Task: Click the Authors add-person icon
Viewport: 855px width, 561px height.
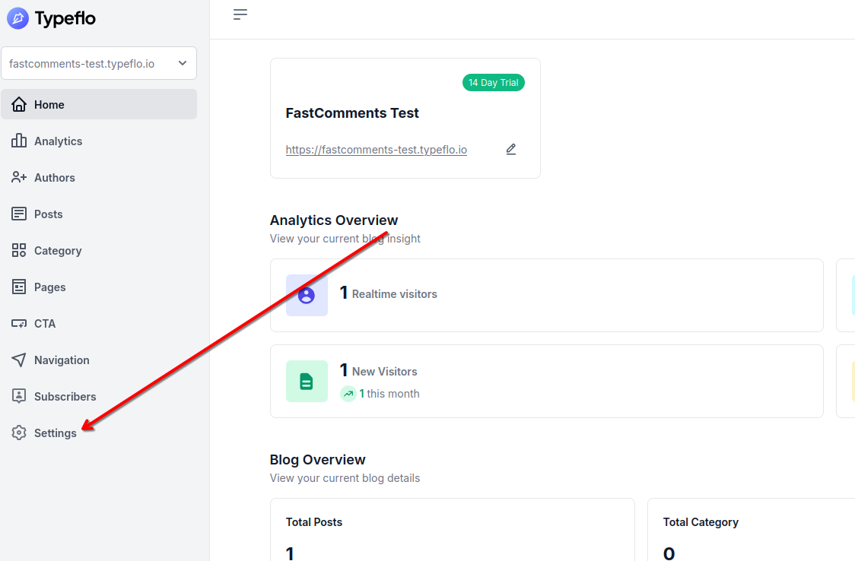Action: coord(19,177)
